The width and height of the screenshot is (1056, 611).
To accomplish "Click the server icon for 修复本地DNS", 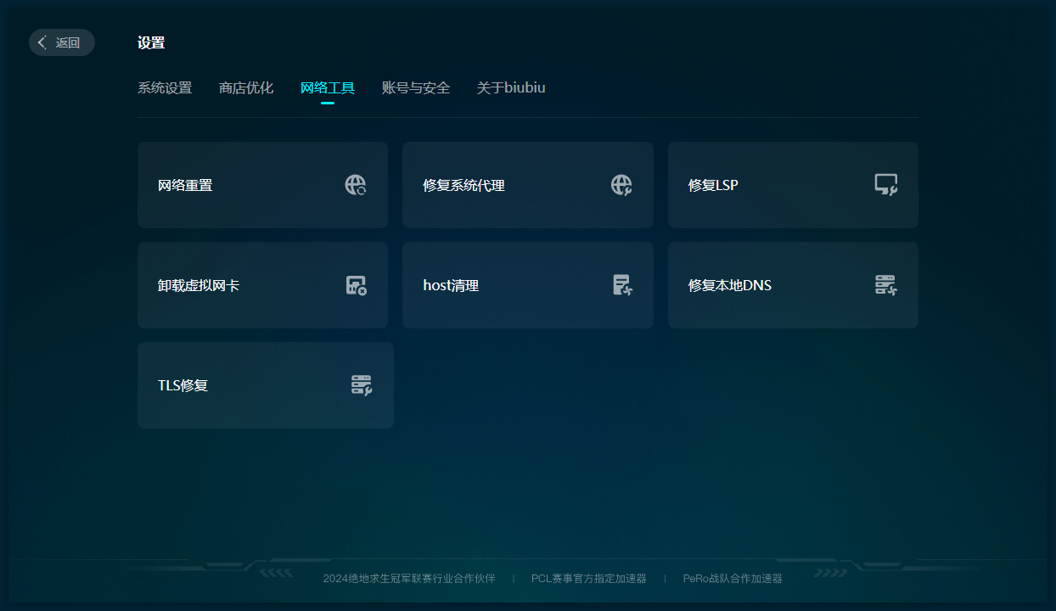I will pos(886,285).
